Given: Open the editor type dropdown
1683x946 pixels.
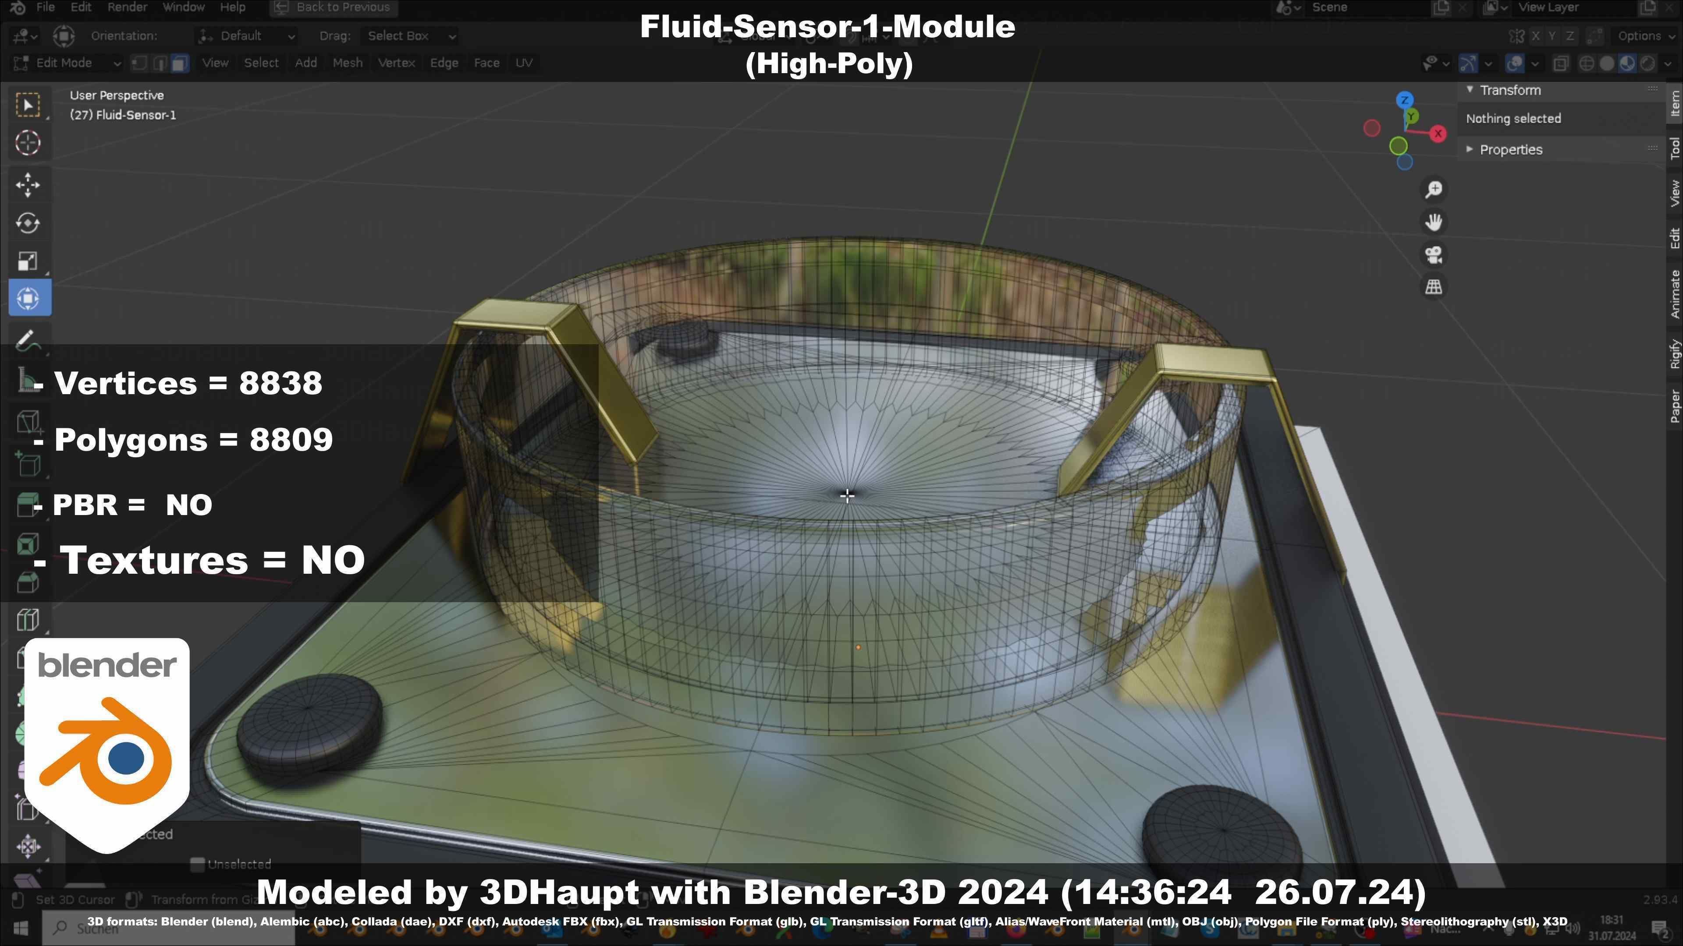Looking at the screenshot, I should tap(25, 36).
